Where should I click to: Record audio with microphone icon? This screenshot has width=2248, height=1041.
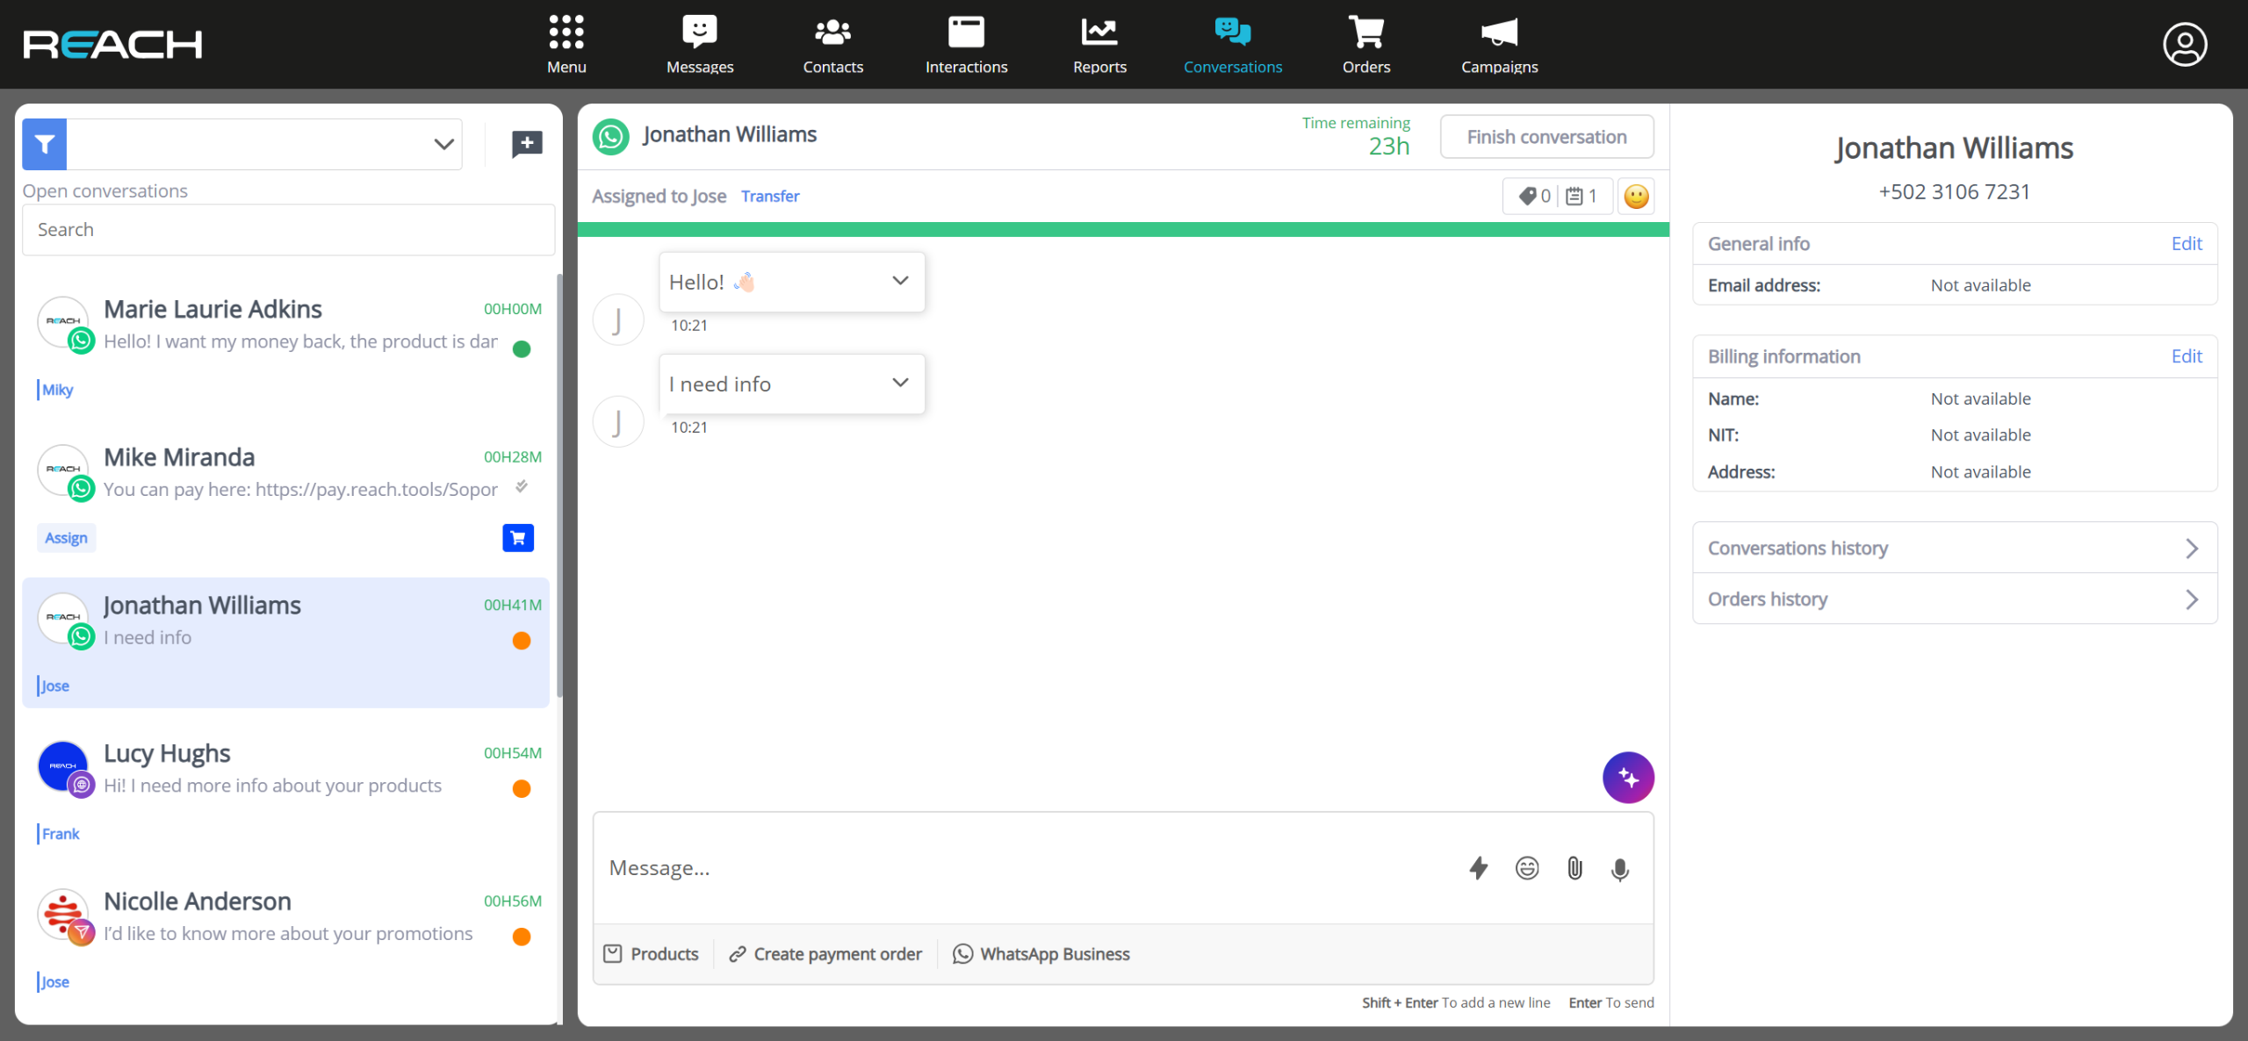(x=1620, y=868)
